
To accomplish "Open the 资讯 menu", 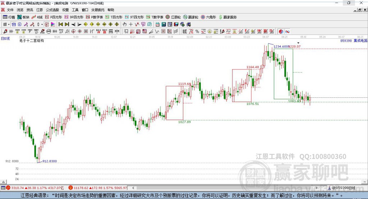I will point(29,10).
